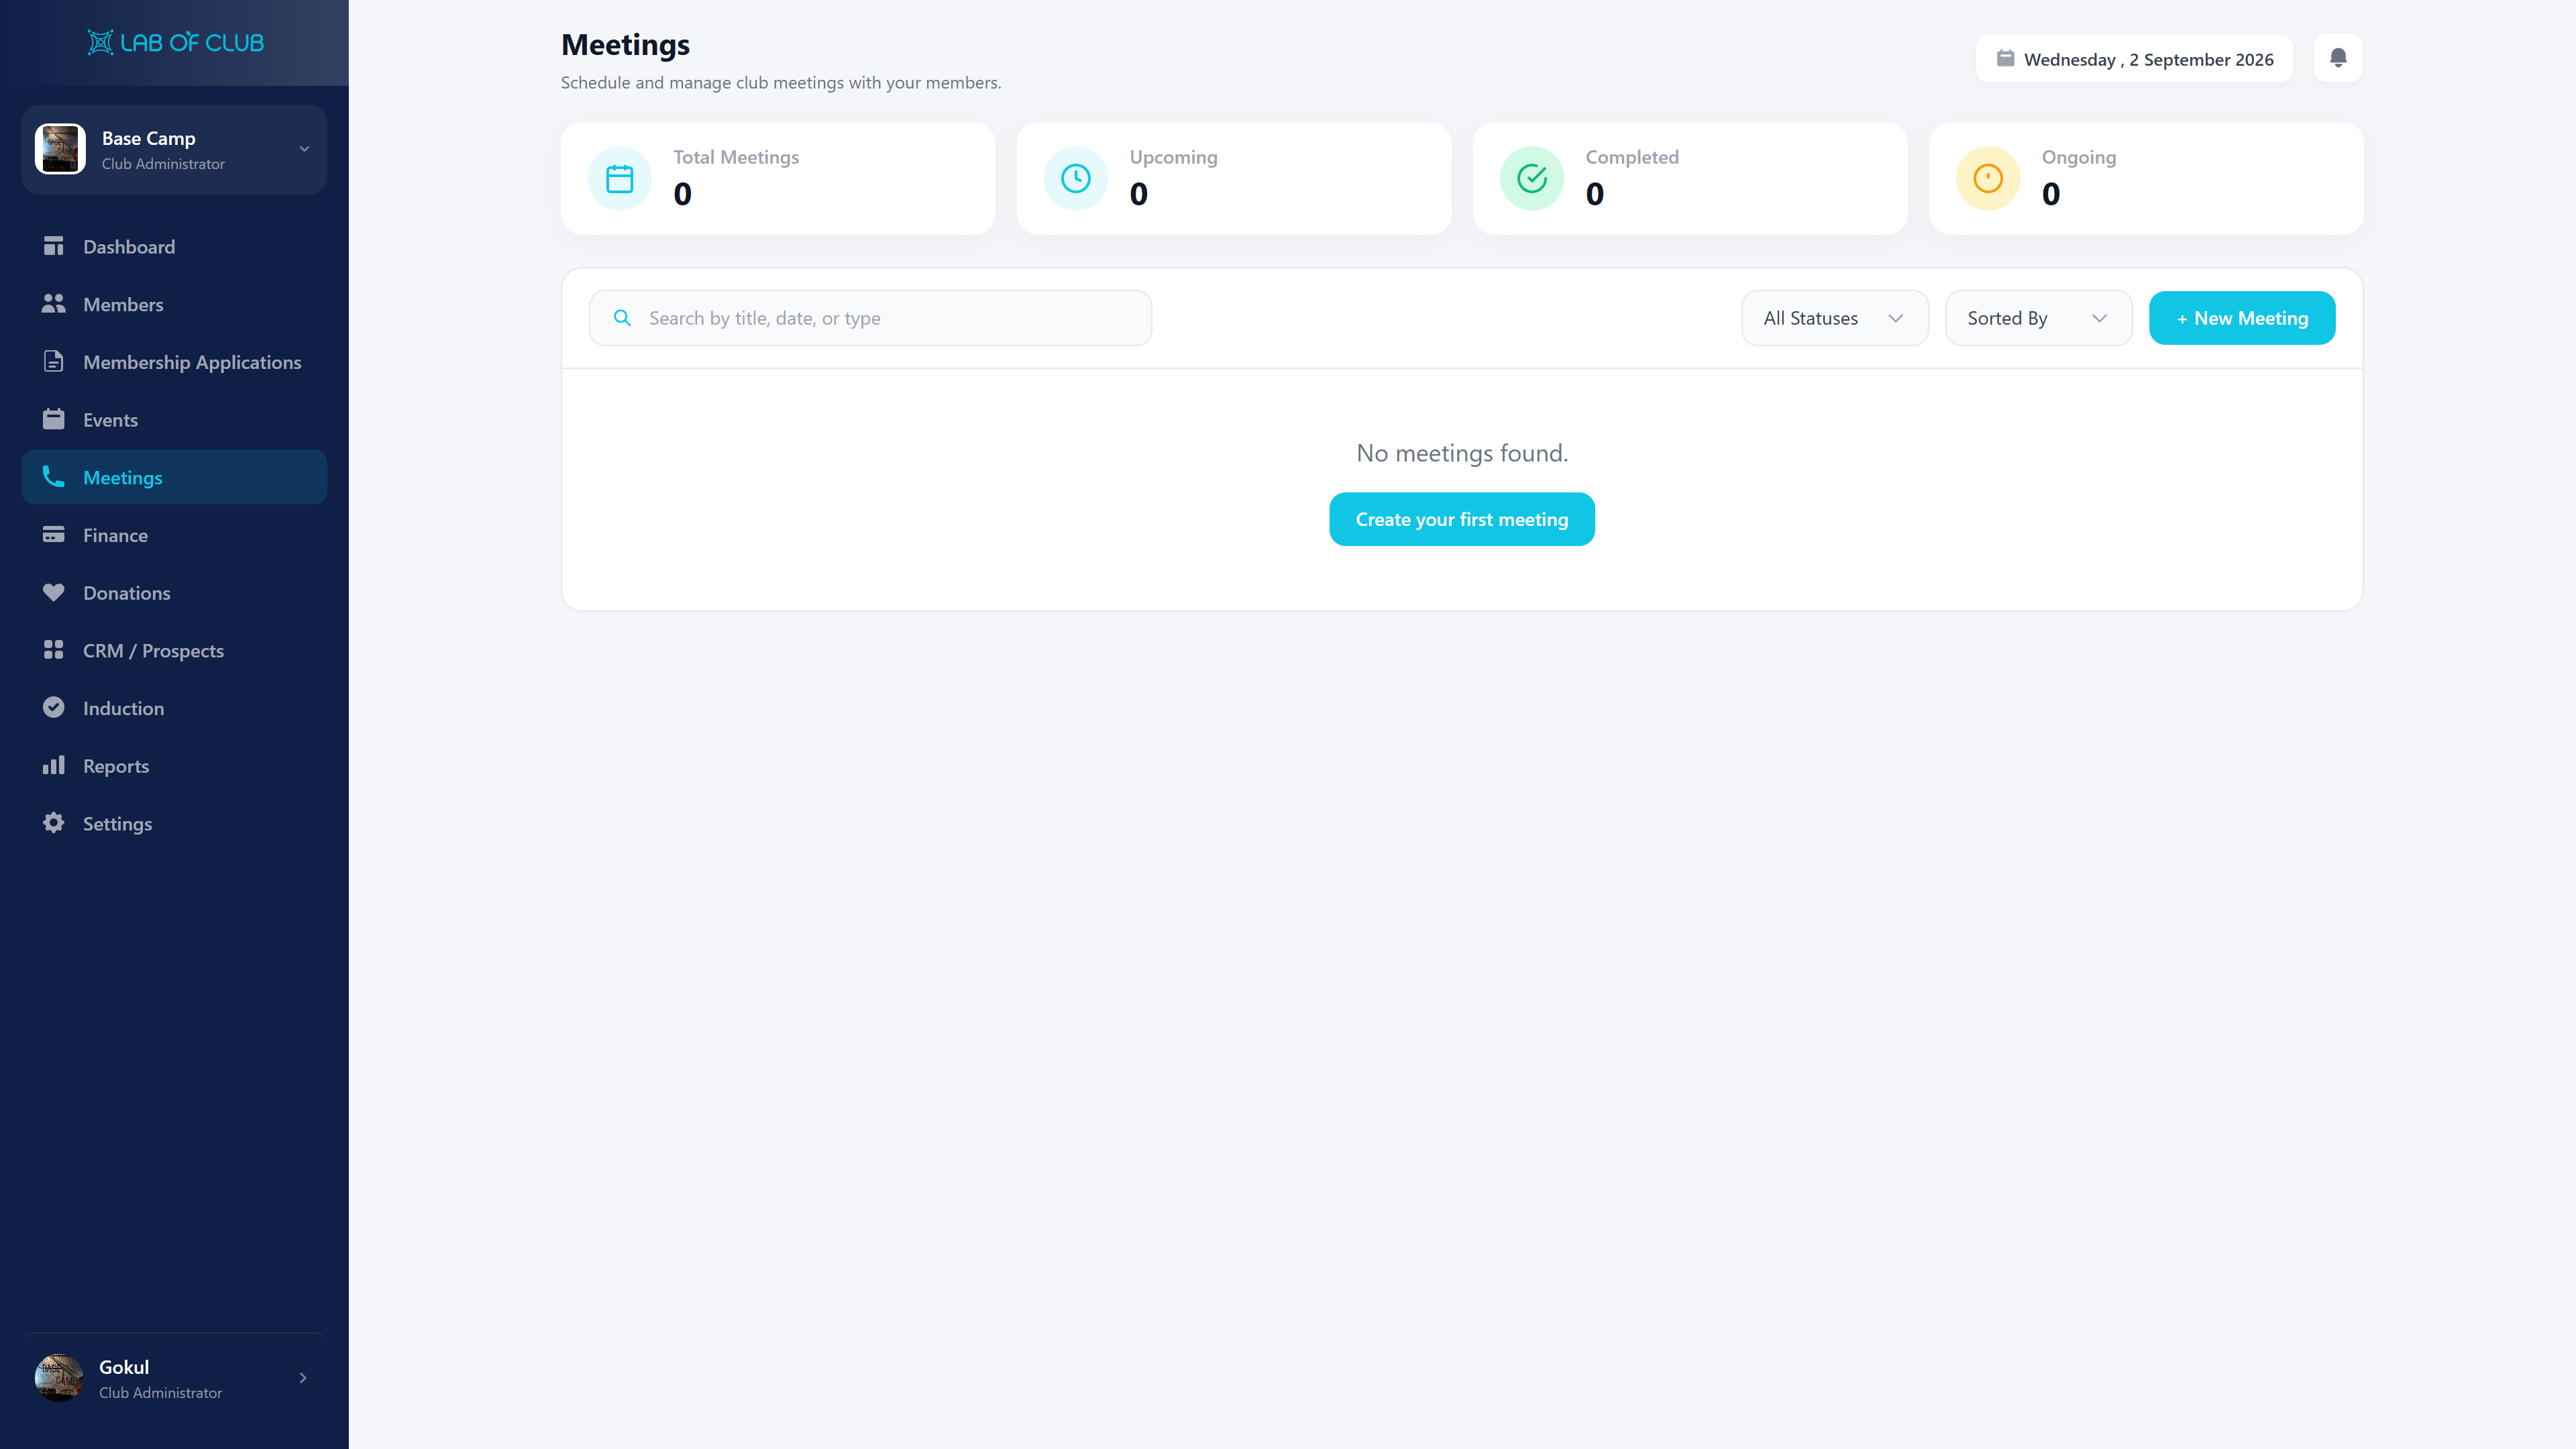
Task: Go to Dashboard in the sidebar
Action: tap(174, 246)
